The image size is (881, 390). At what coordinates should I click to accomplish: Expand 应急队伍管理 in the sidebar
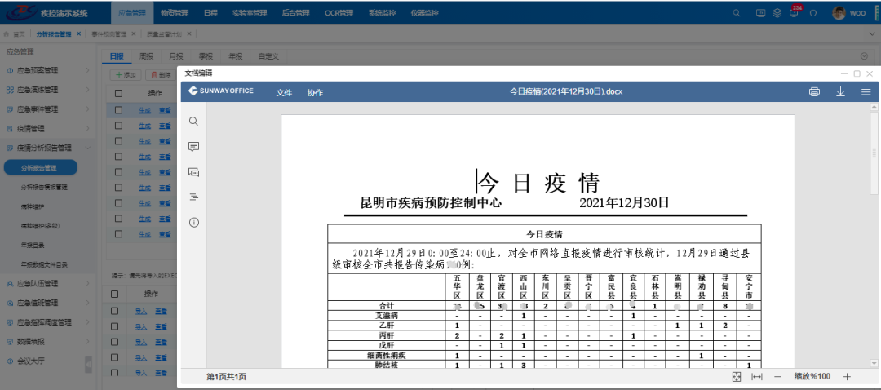pyautogui.click(x=48, y=284)
